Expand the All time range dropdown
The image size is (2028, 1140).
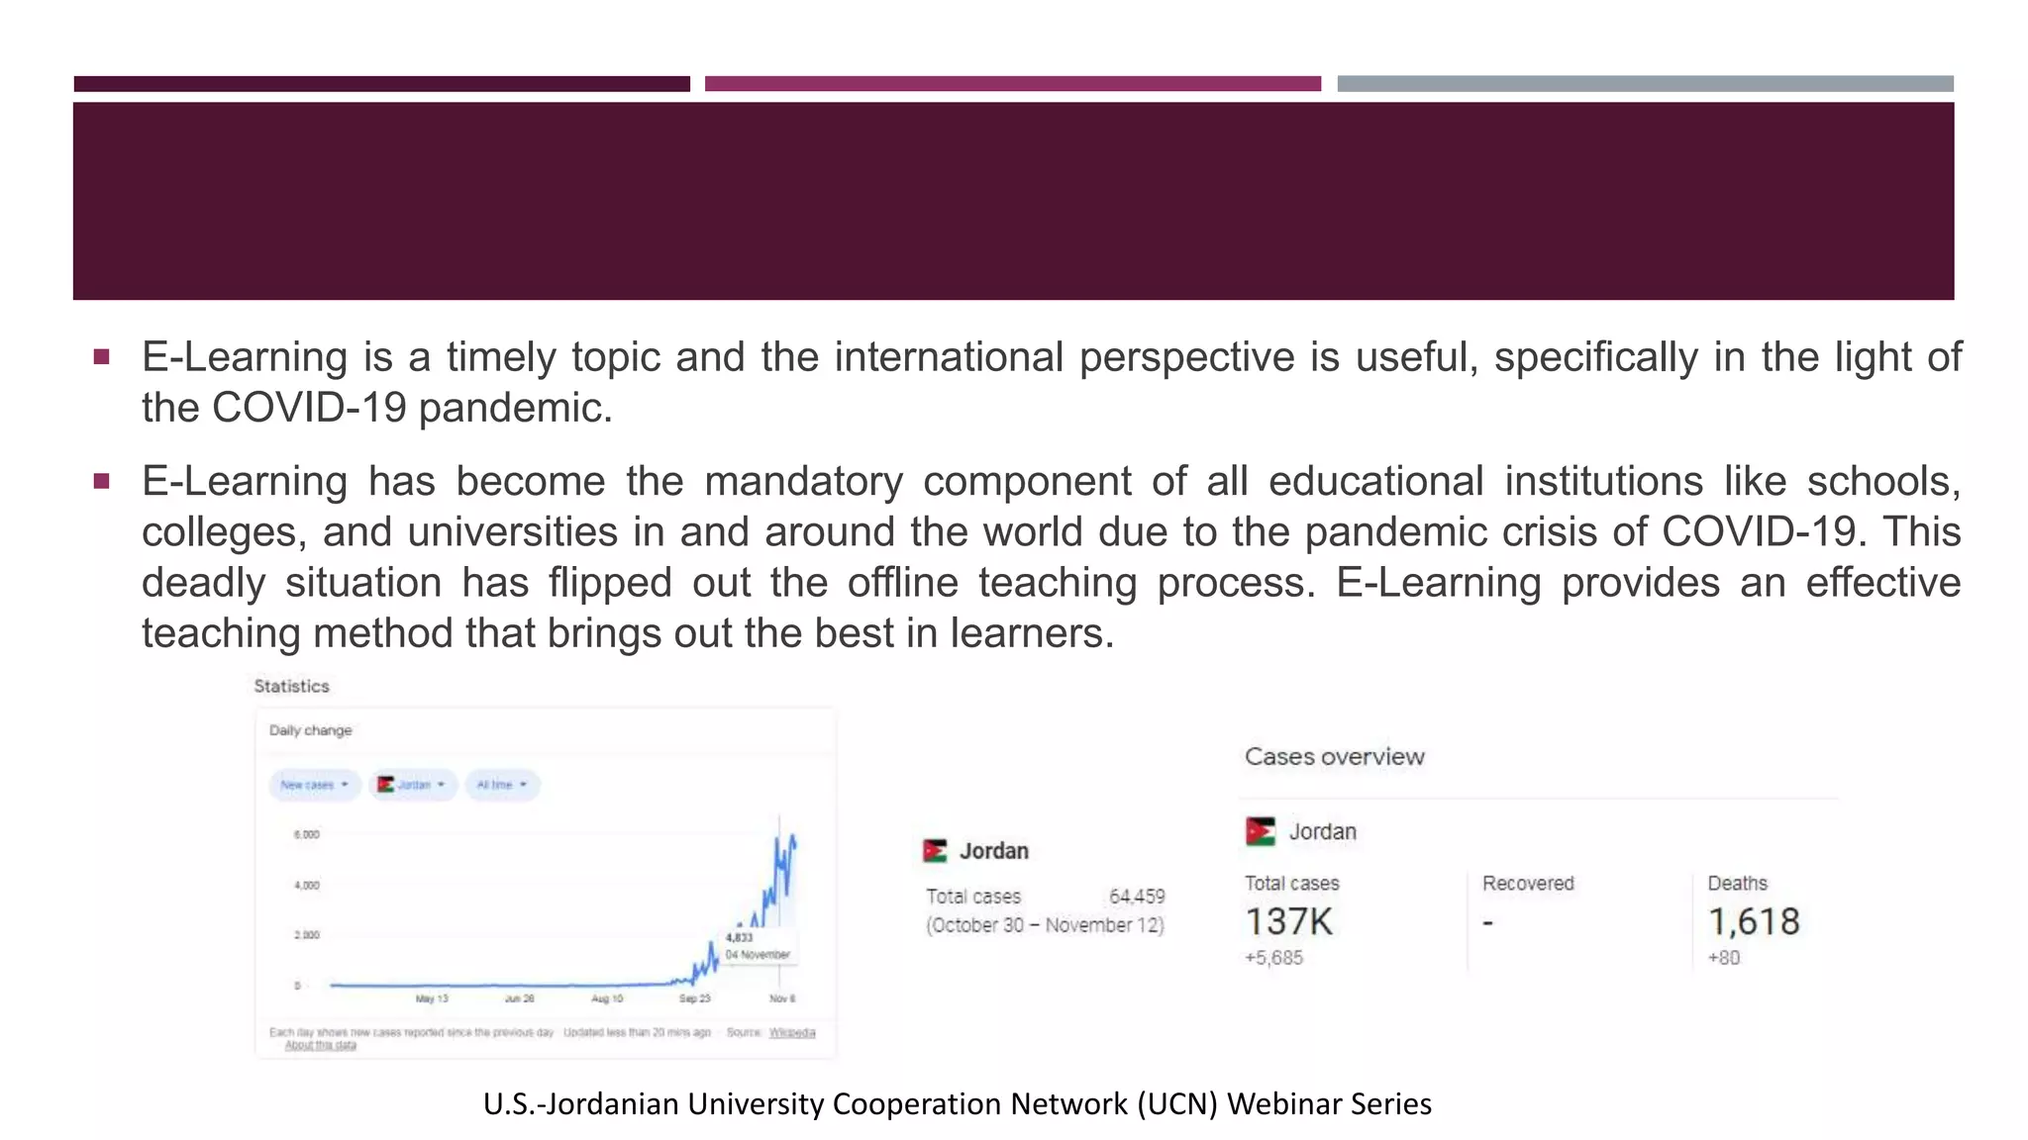coord(502,785)
